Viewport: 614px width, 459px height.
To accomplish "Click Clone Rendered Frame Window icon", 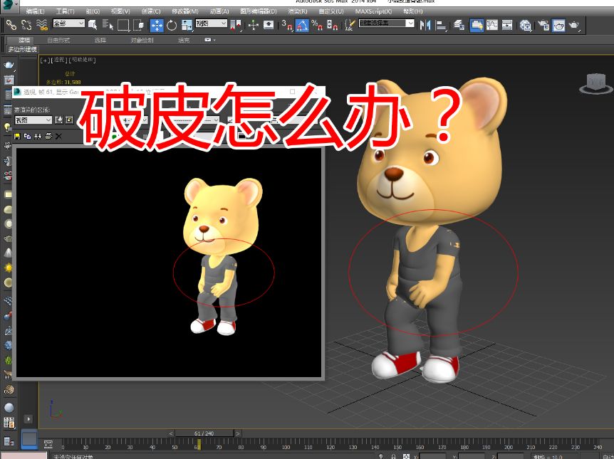I will click(x=38, y=136).
